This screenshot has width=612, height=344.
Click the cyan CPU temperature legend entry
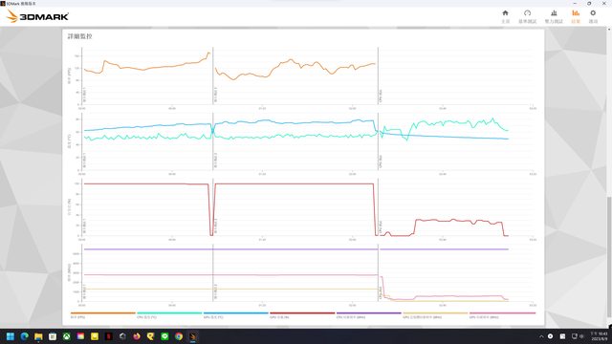tap(169, 315)
